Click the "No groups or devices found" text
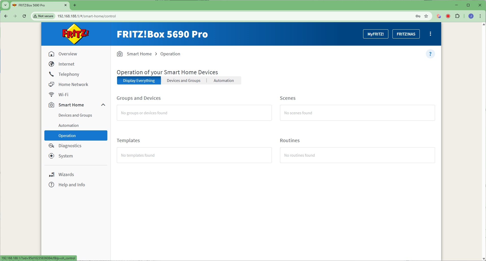 [144, 113]
